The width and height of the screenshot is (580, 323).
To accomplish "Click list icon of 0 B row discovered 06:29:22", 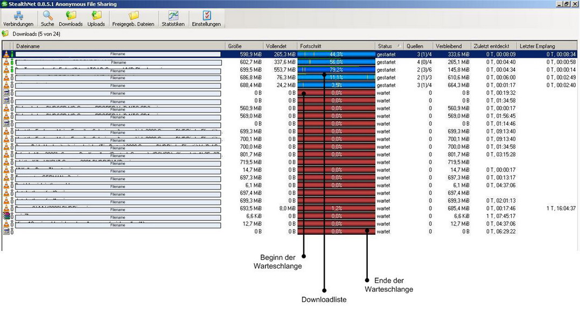I will click(x=6, y=231).
